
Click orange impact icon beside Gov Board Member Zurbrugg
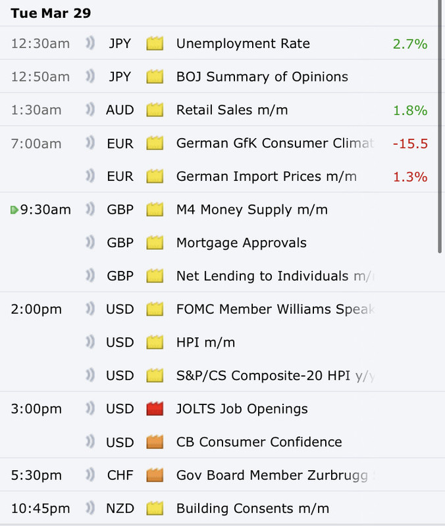(x=155, y=475)
